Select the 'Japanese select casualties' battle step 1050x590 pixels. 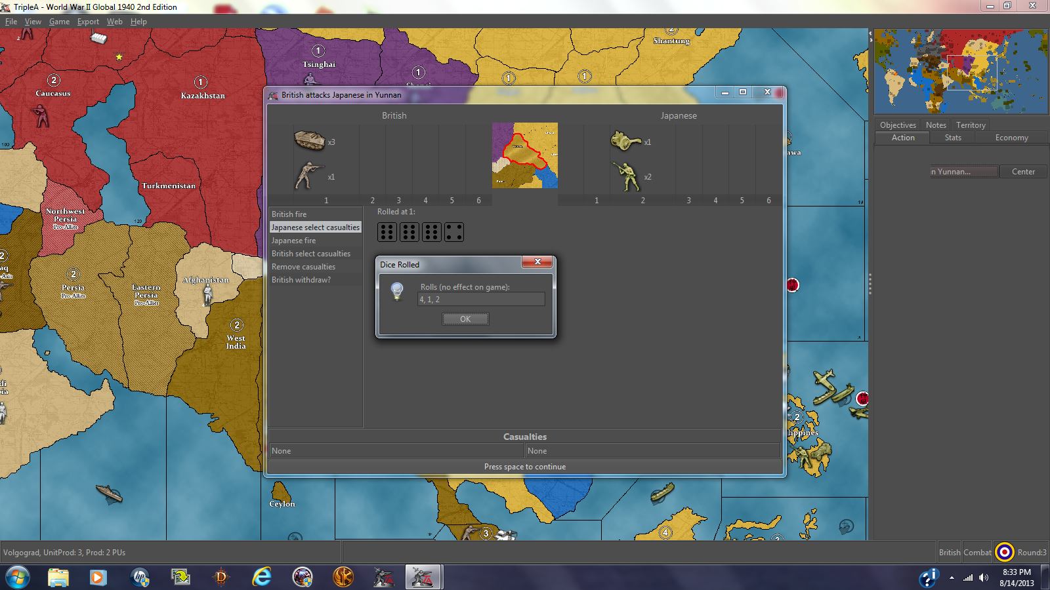click(x=316, y=227)
